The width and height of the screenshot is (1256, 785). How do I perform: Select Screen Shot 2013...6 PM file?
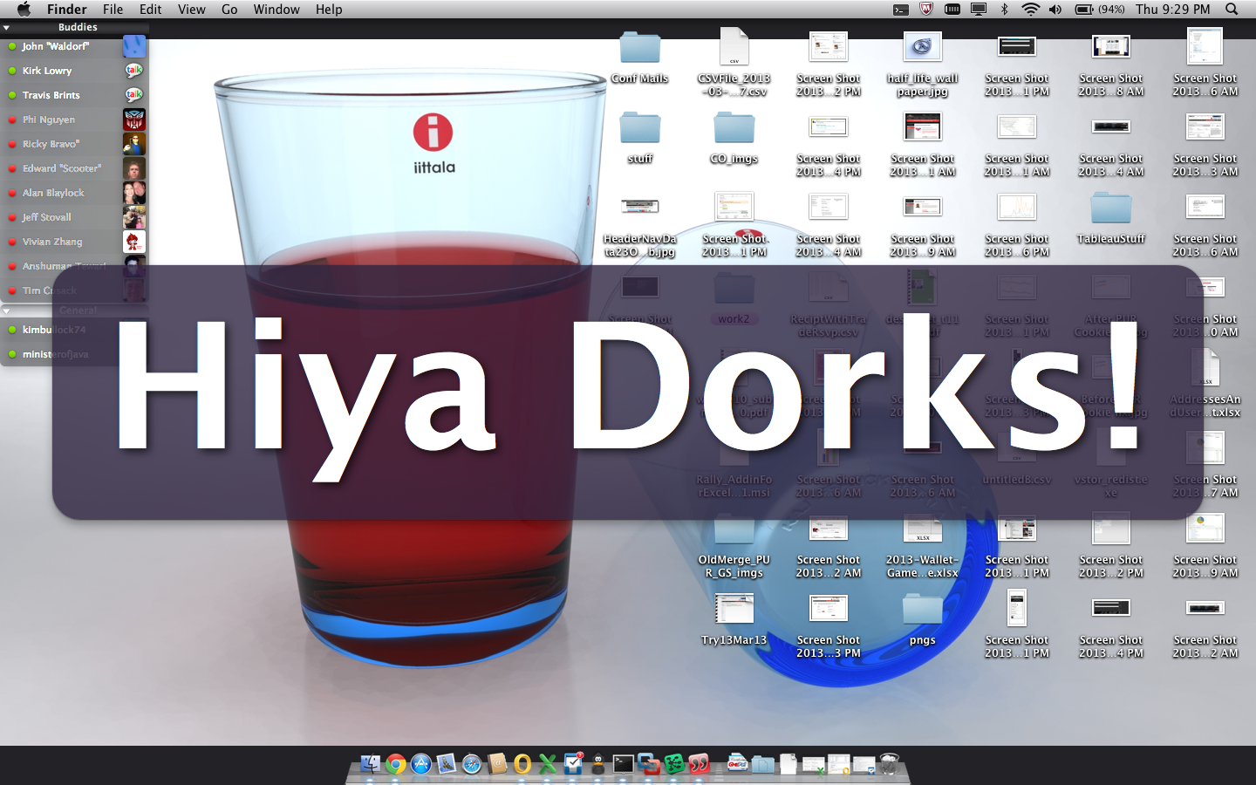click(x=1017, y=223)
